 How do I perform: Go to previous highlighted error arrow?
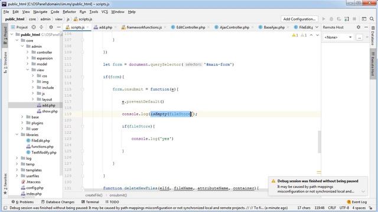tap(311, 35)
